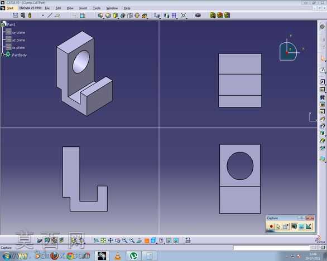Click the green Edge Fillet cube icon
This screenshot has width=327, height=261.
click(x=322, y=133)
